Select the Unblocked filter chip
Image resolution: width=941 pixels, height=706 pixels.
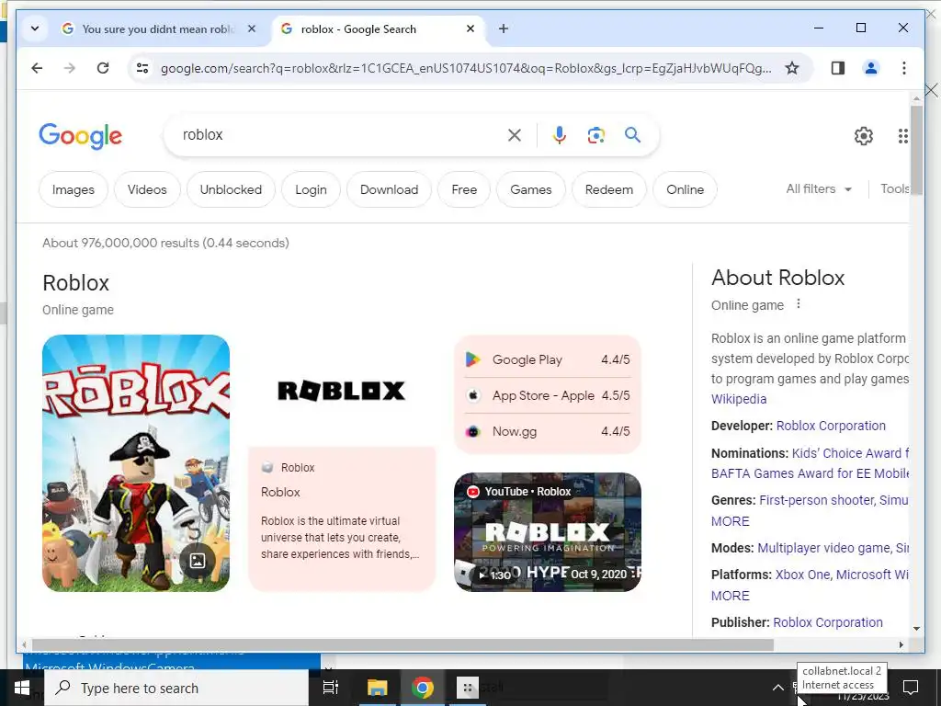(231, 189)
